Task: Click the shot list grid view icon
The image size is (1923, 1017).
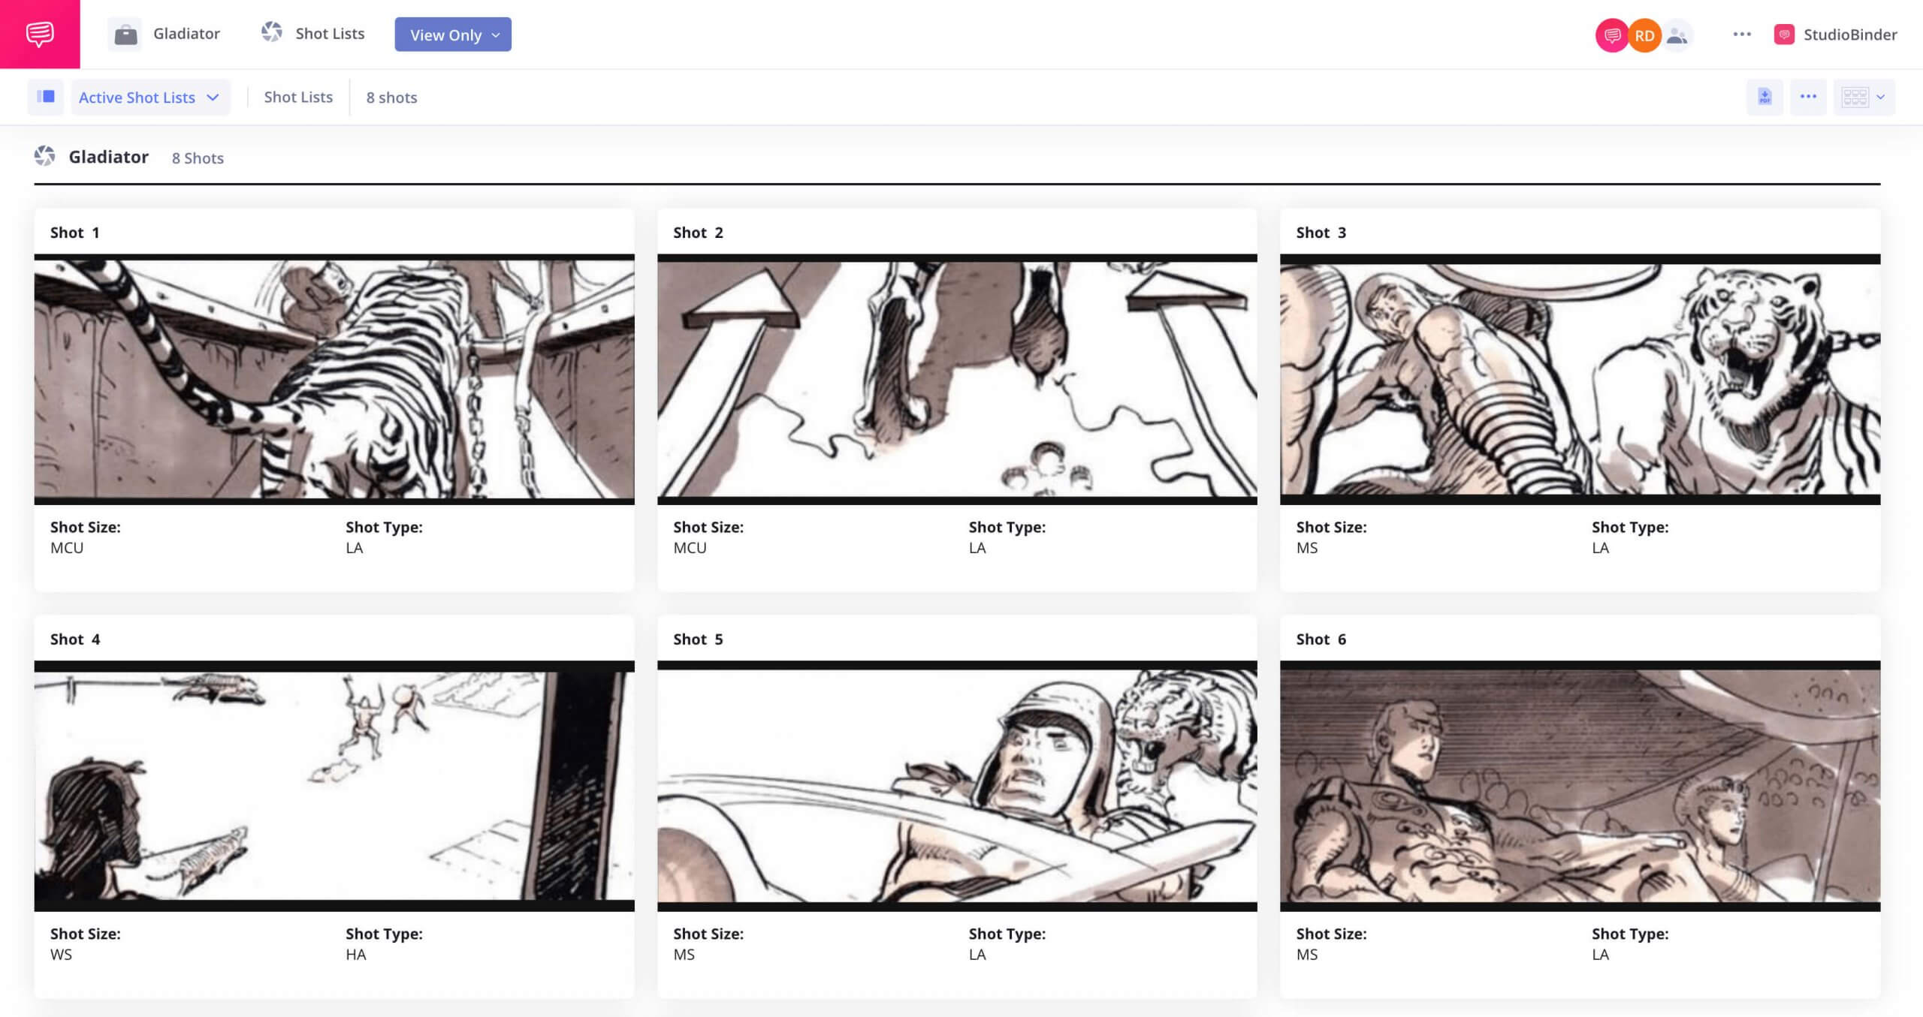Action: point(1855,95)
